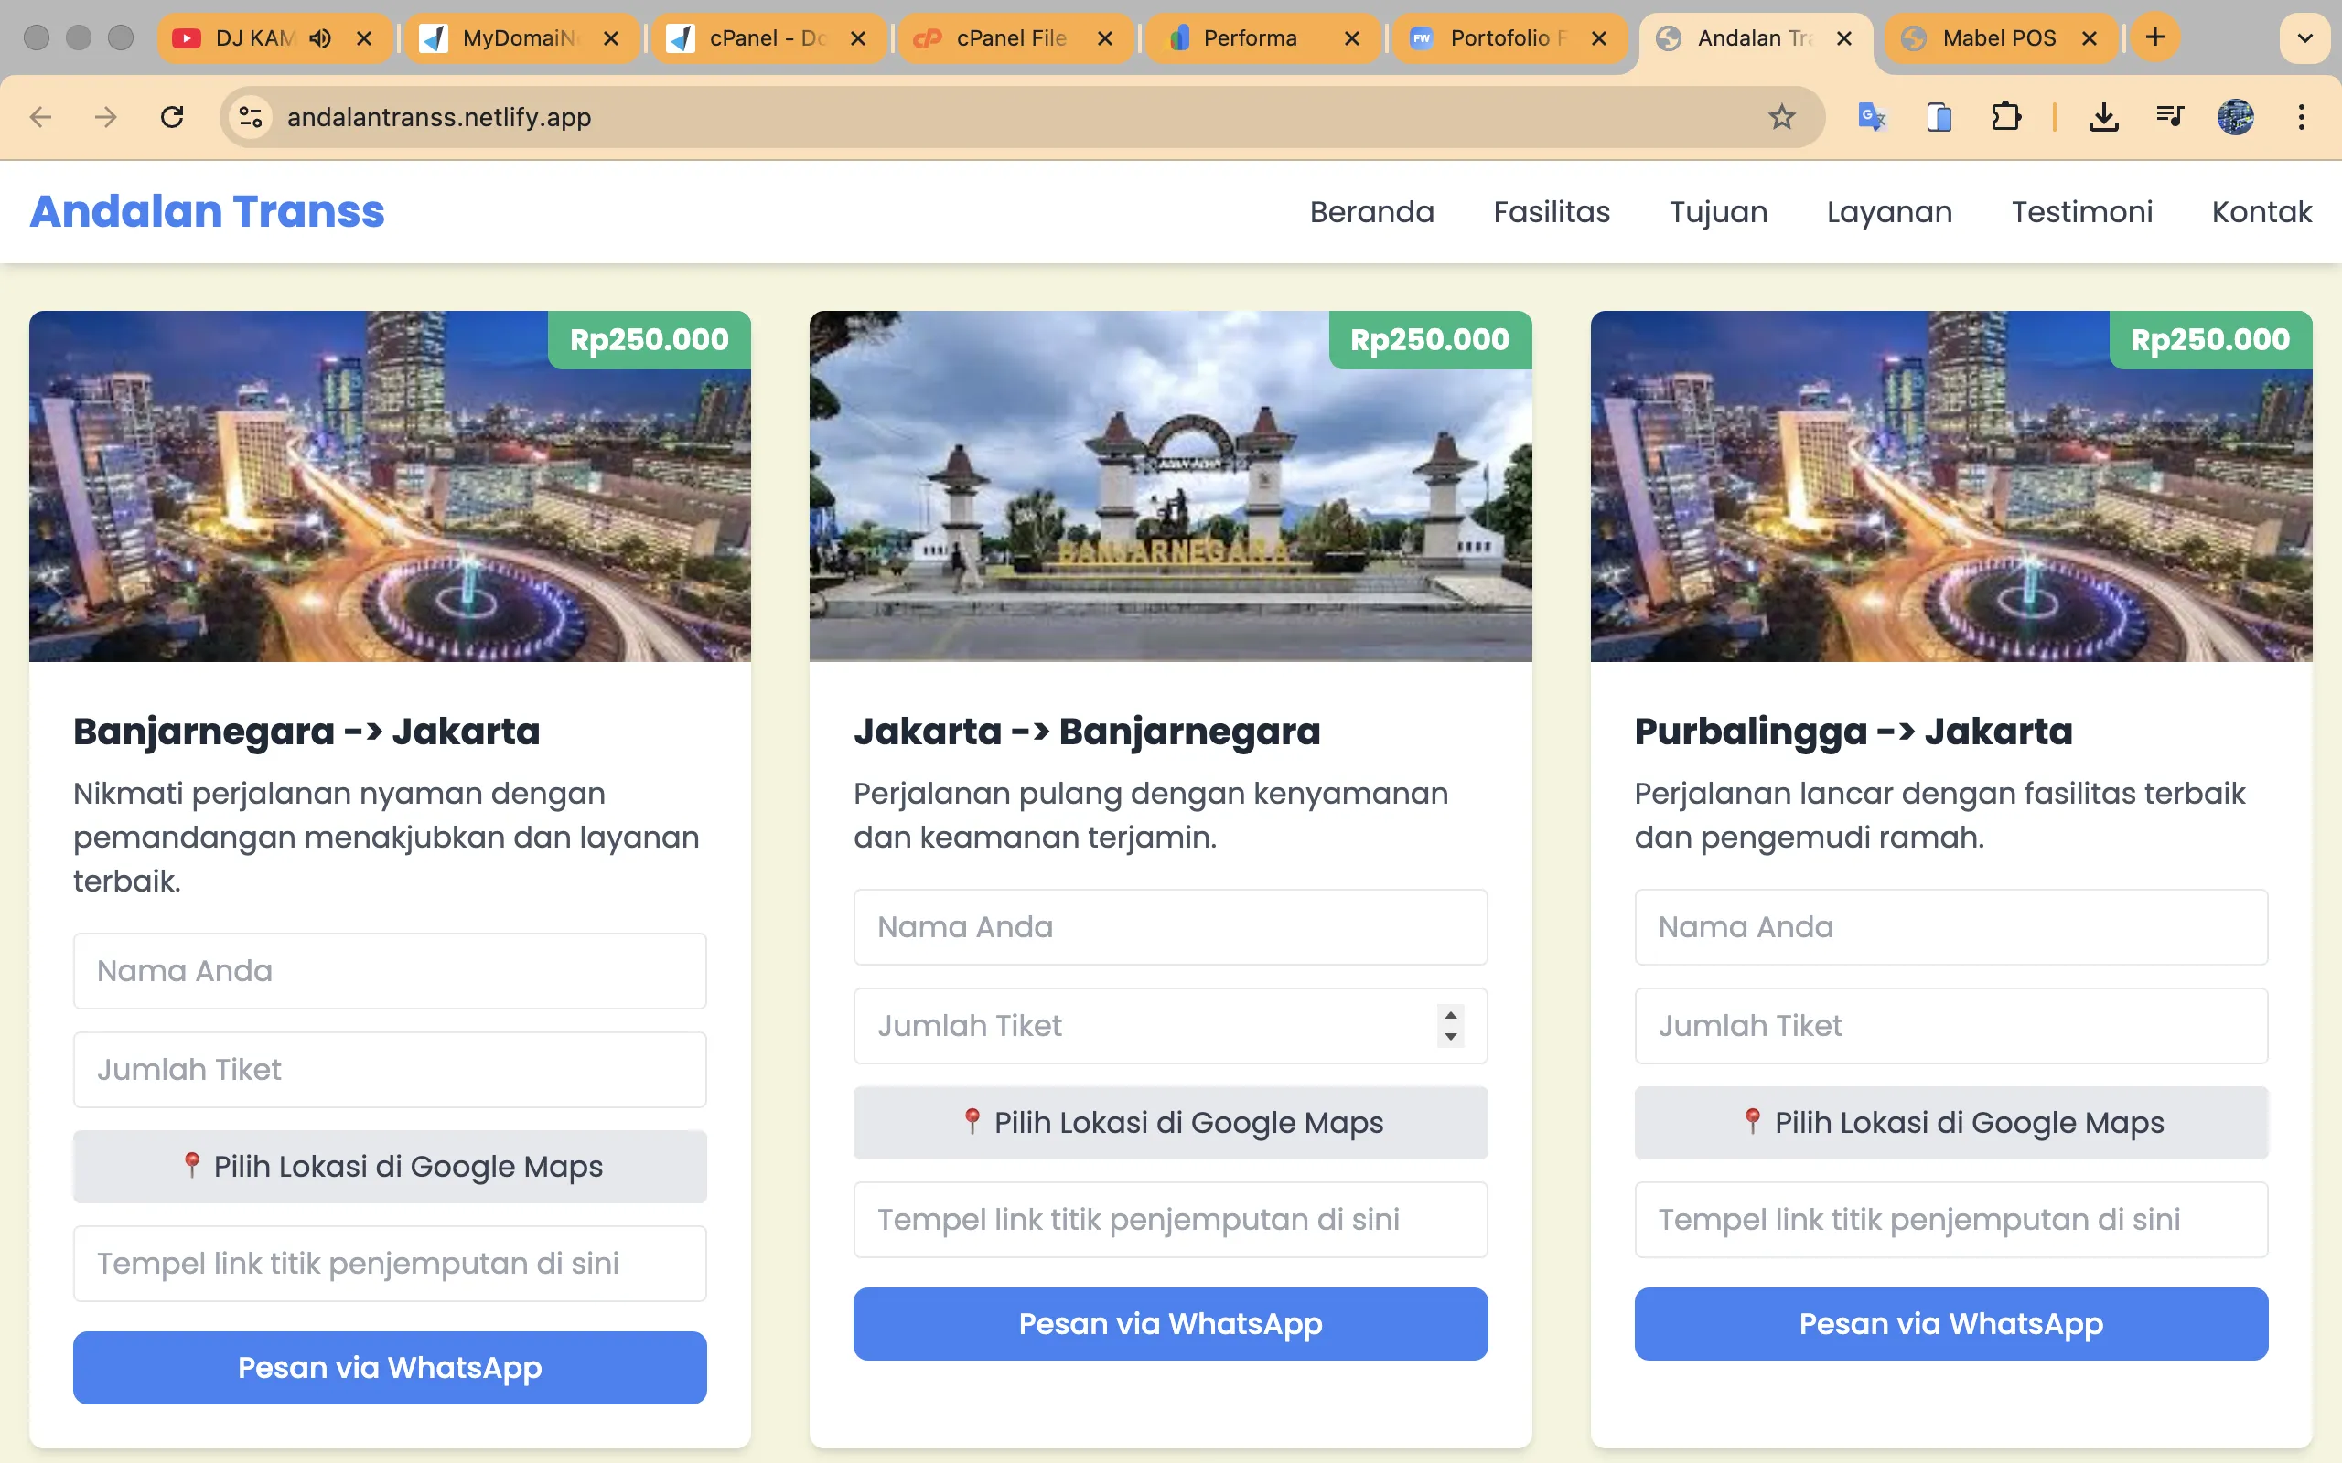Focus Nama Anda field for Banjarnegara -> Jakarta
The width and height of the screenshot is (2342, 1463).
coord(390,970)
